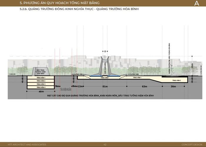Viewport: 206px width, 147px height.
Task: Select 'TẦNG HẦM 2' above the horizontal 36m dimension
Action: pos(177,80)
